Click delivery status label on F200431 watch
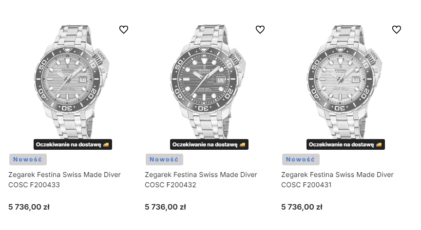This screenshot has width=421, height=230. tap(341, 144)
